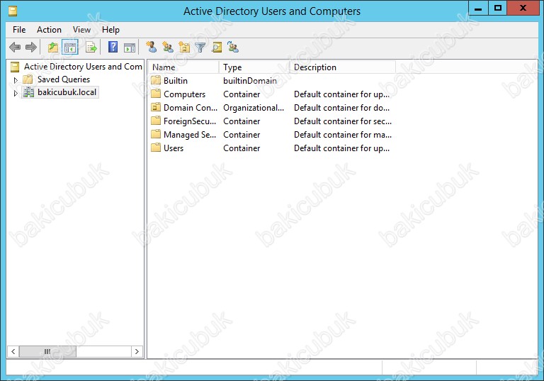Click the tree pane horizontal scrollbar thumb

[x=47, y=351]
